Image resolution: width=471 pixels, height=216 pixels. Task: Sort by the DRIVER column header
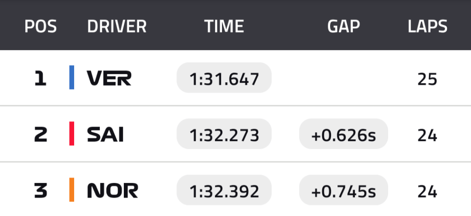click(x=117, y=27)
